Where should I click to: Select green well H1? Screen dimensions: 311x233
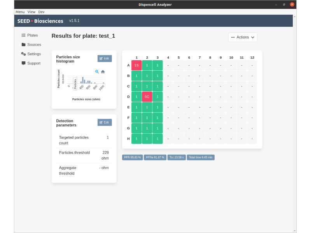tap(136, 139)
